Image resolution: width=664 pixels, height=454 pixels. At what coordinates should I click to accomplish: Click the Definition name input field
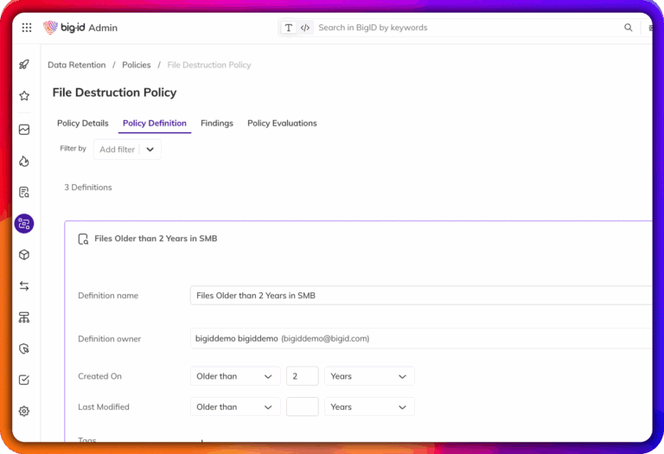click(420, 296)
